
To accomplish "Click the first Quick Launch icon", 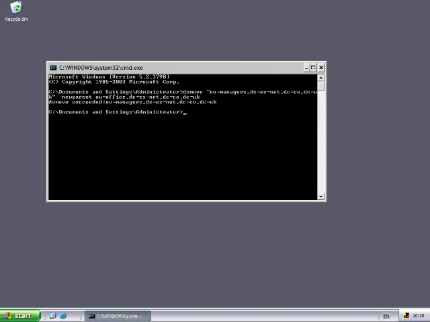I will point(52,316).
